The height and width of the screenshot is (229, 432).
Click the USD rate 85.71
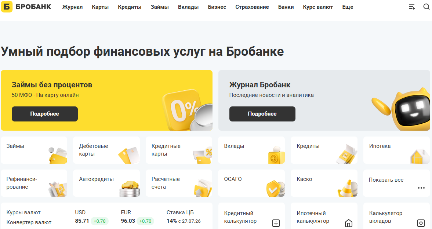click(x=82, y=221)
